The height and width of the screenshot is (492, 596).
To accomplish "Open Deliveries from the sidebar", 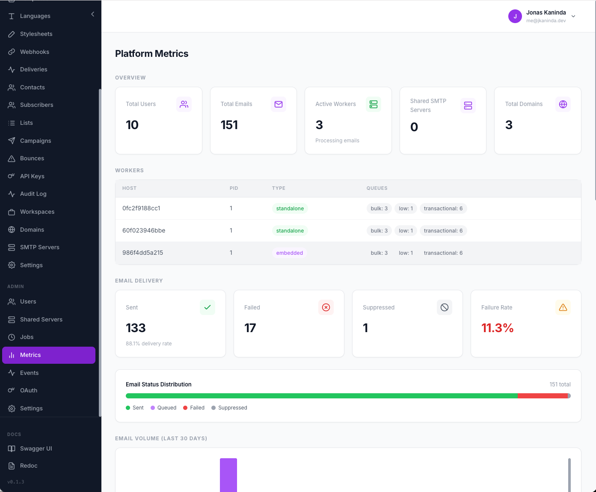I will (34, 69).
